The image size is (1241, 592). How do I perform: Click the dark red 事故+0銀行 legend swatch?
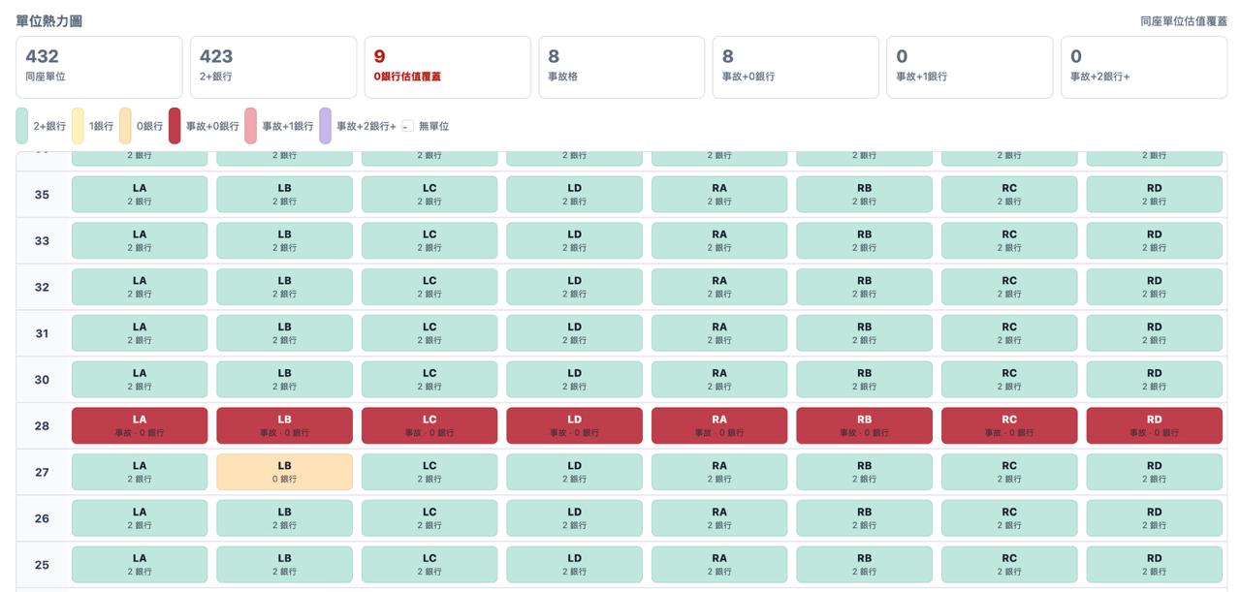175,126
